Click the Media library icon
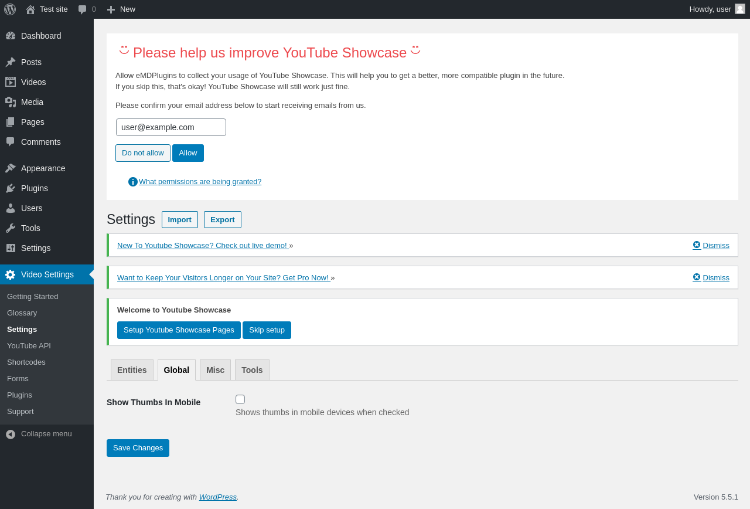 click(11, 102)
